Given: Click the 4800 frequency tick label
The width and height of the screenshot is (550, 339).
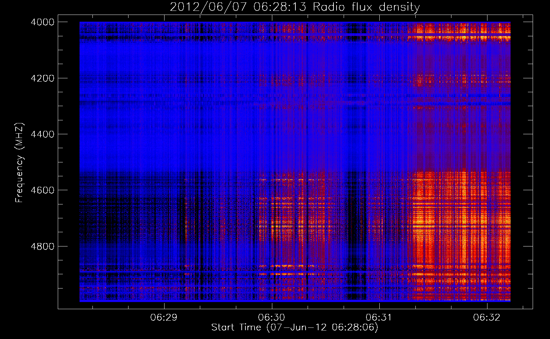Looking at the screenshot, I should point(42,246).
